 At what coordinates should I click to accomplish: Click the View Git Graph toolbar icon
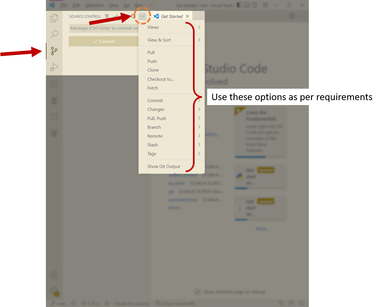(x=107, y=16)
